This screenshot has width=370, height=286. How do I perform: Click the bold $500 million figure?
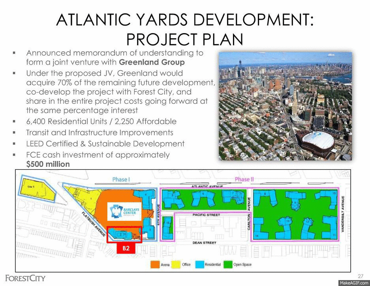tap(48, 164)
